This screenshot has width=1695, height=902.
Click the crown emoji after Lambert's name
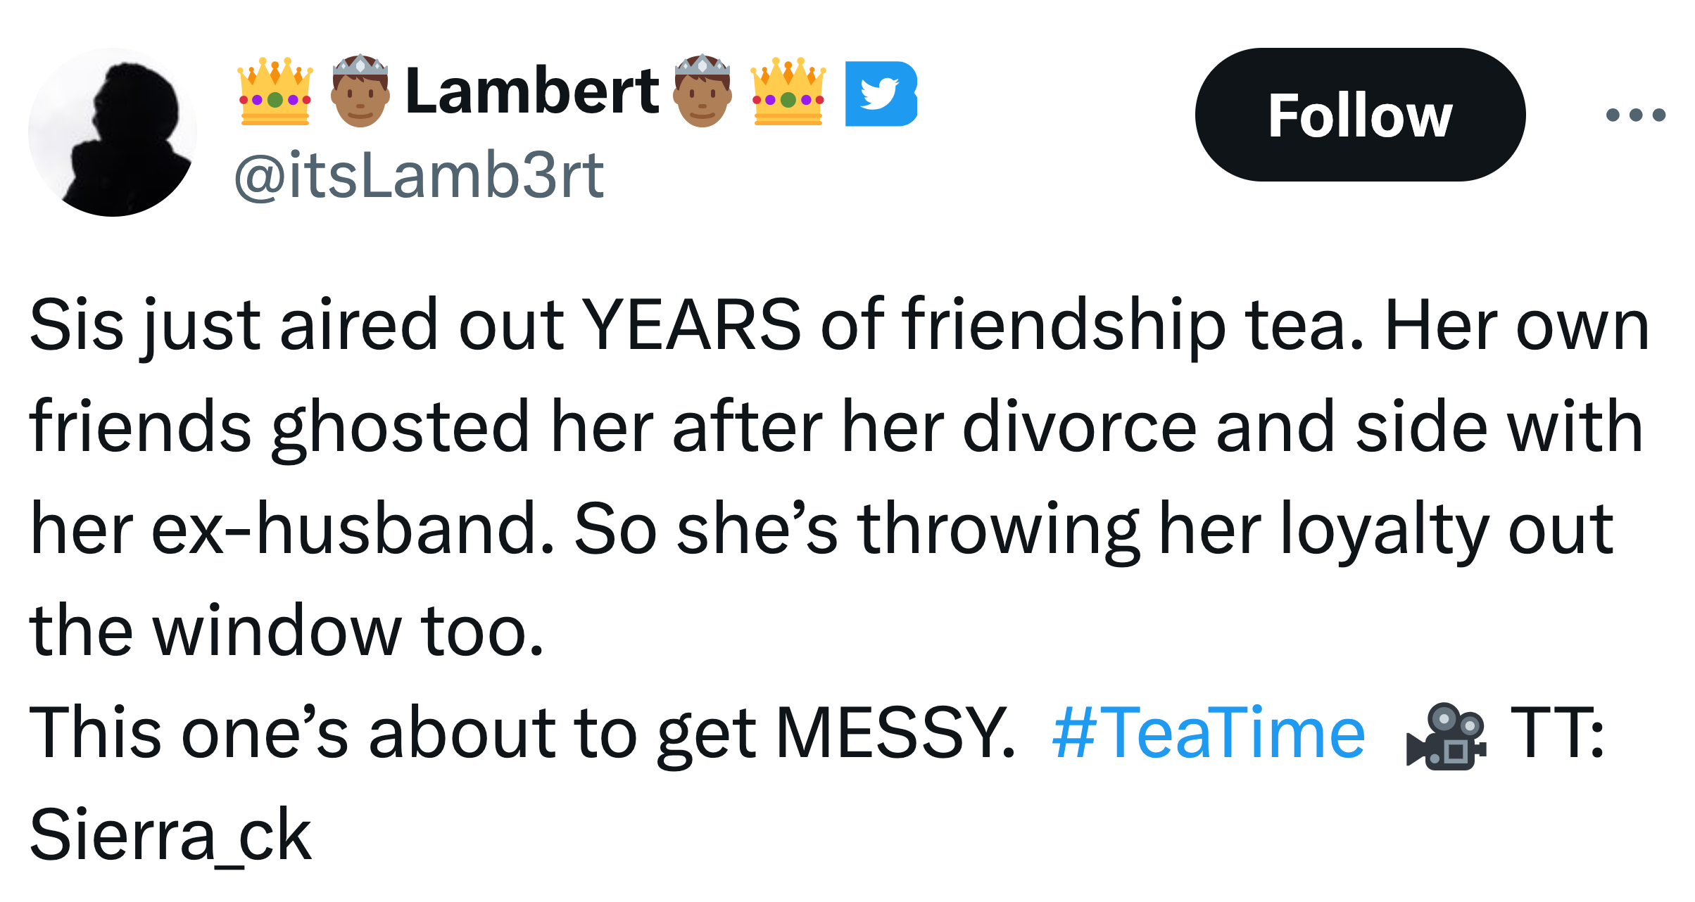[x=788, y=92]
